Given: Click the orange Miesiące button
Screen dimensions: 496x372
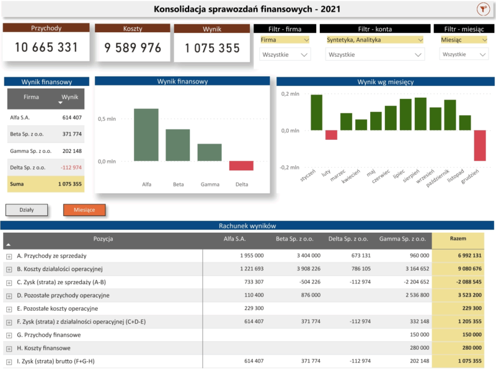Looking at the screenshot, I should (84, 210).
